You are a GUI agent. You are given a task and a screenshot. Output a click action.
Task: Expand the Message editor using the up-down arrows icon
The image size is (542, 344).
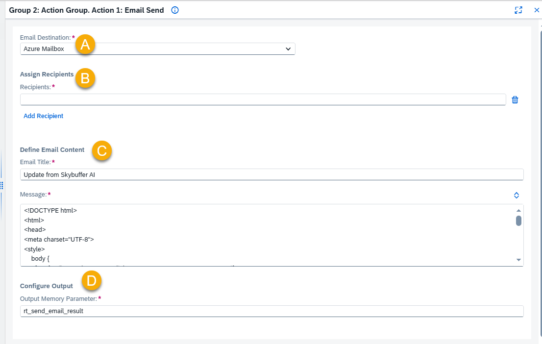[517, 196]
